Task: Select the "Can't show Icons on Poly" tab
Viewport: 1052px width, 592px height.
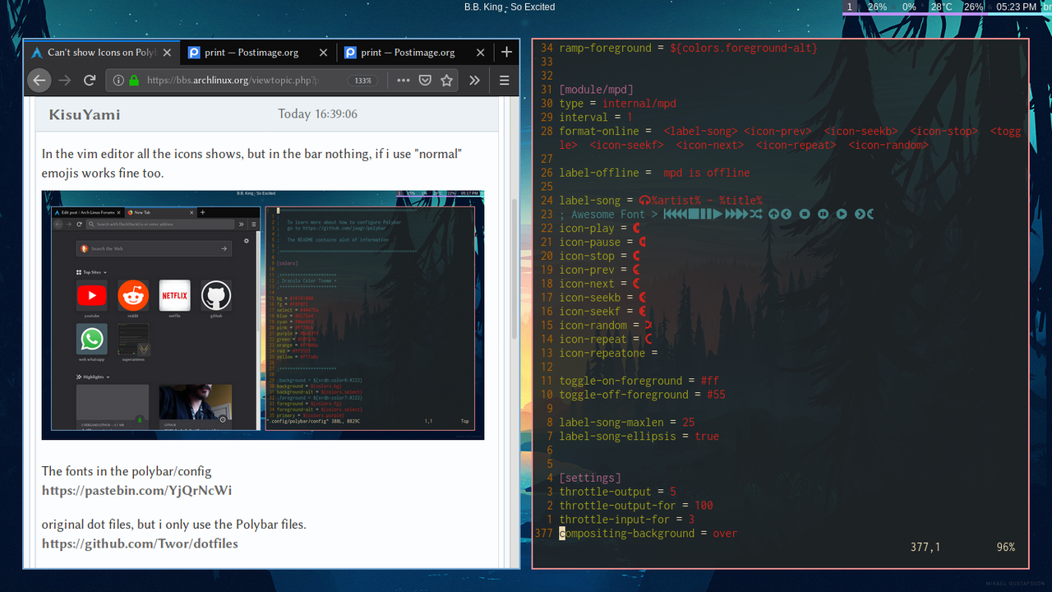Action: click(99, 52)
